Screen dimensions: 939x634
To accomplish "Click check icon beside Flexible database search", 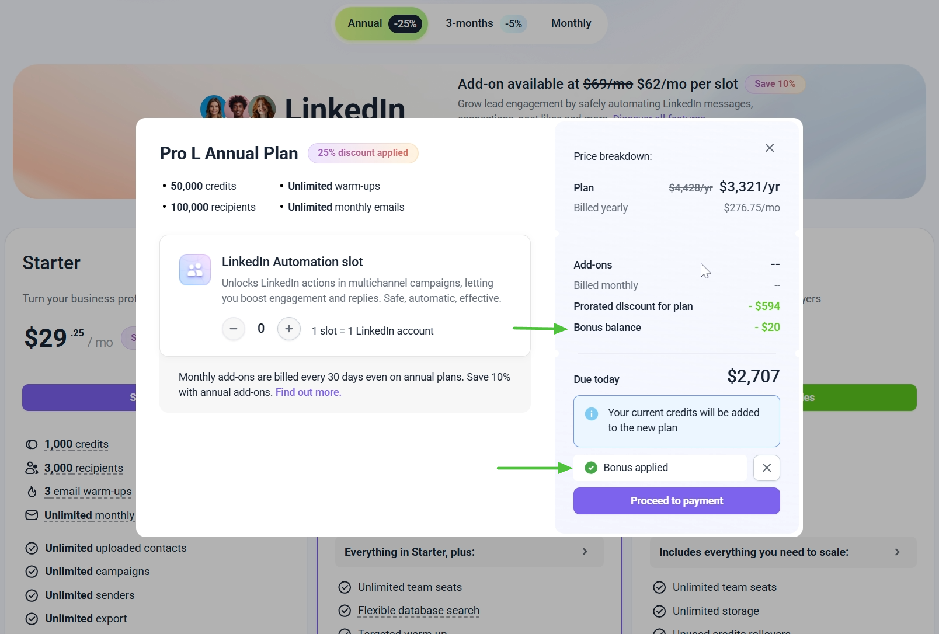I will coord(345,611).
